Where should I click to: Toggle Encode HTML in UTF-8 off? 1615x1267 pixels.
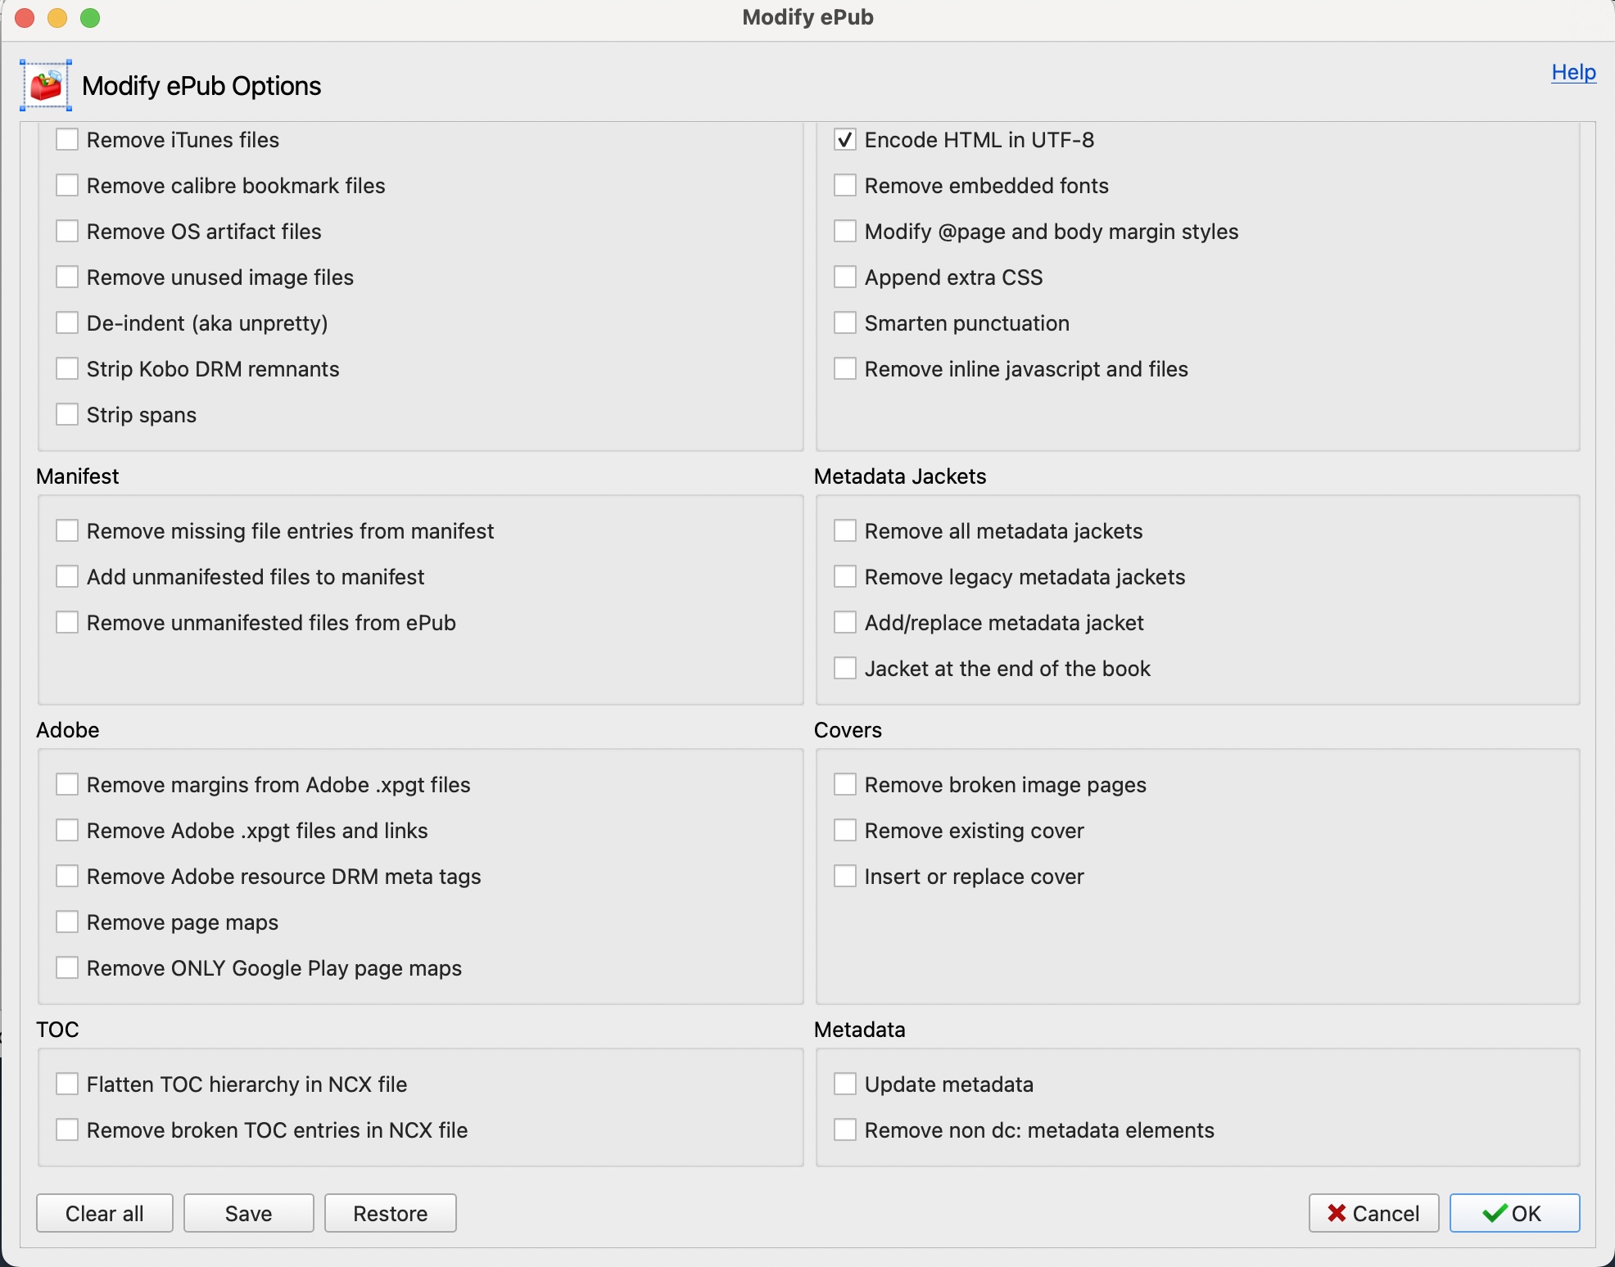pyautogui.click(x=845, y=139)
